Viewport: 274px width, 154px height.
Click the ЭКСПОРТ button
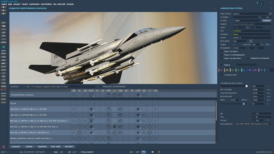pyautogui.click(x=69, y=147)
